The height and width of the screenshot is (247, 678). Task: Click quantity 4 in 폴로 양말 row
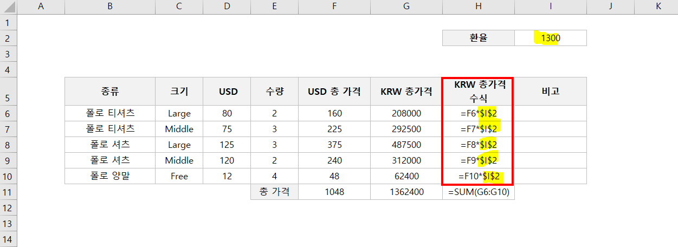275,176
